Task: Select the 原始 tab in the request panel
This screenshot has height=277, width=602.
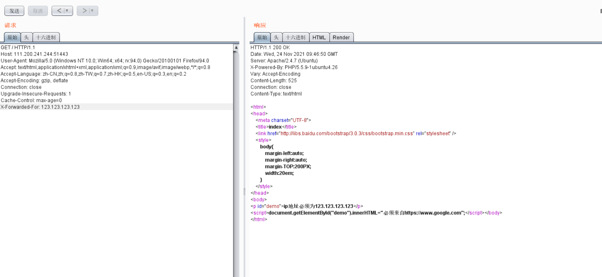Action: (12, 37)
